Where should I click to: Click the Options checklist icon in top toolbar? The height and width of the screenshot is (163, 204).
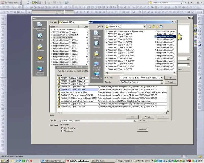point(66,2)
